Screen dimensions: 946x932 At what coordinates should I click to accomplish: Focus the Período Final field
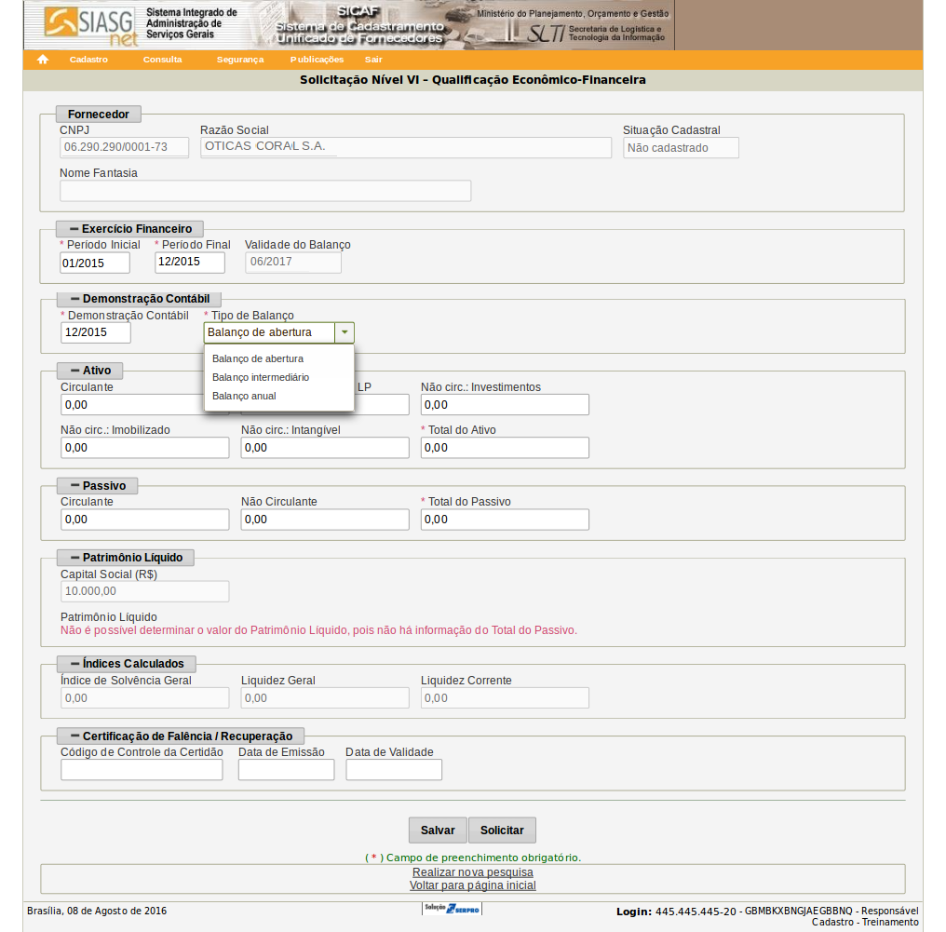tap(189, 263)
